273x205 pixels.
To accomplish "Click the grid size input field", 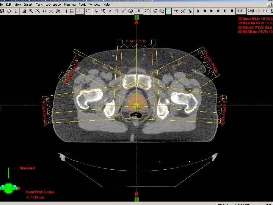I will point(80,11).
